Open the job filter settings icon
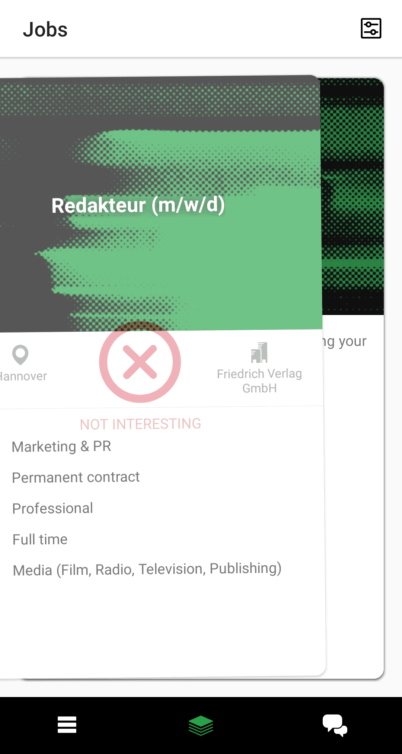This screenshot has width=402, height=754. point(371,28)
